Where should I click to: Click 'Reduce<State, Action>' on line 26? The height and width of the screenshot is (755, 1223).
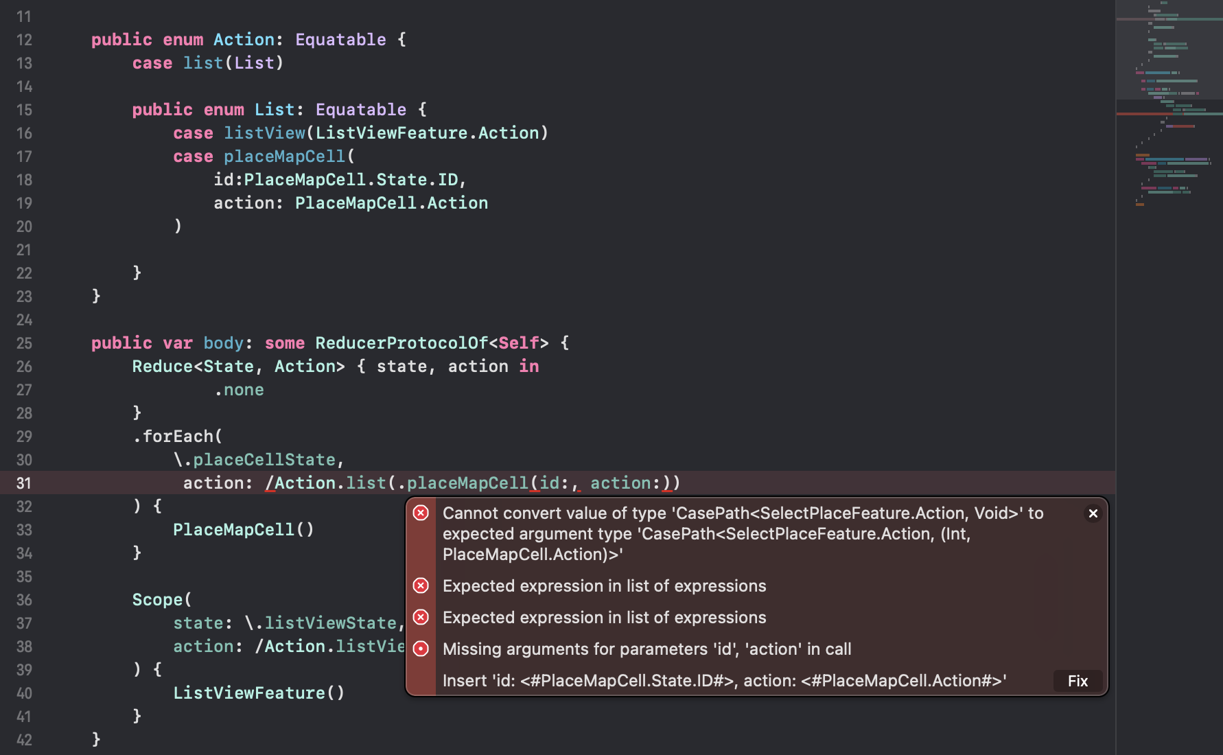tap(239, 367)
